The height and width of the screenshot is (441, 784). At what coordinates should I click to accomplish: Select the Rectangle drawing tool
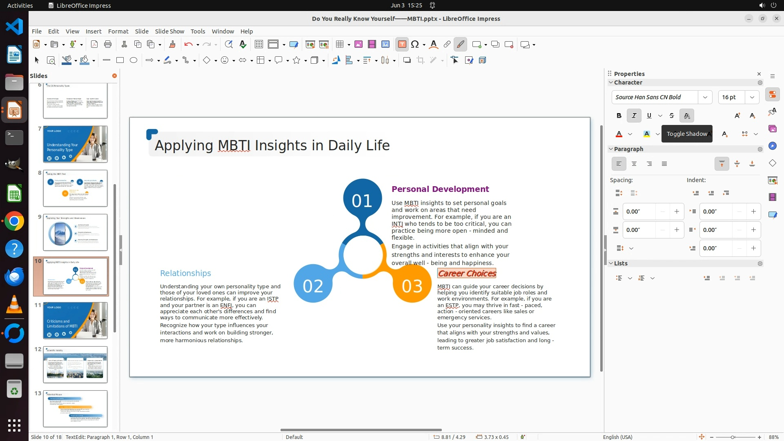[120, 60]
